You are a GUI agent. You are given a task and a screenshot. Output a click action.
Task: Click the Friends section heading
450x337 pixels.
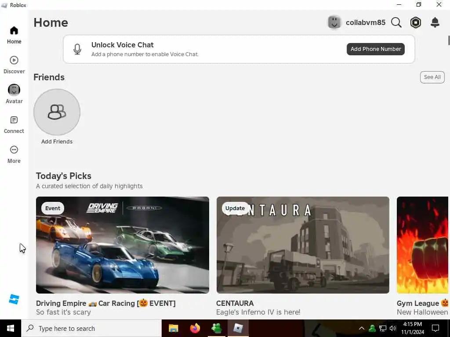[49, 77]
